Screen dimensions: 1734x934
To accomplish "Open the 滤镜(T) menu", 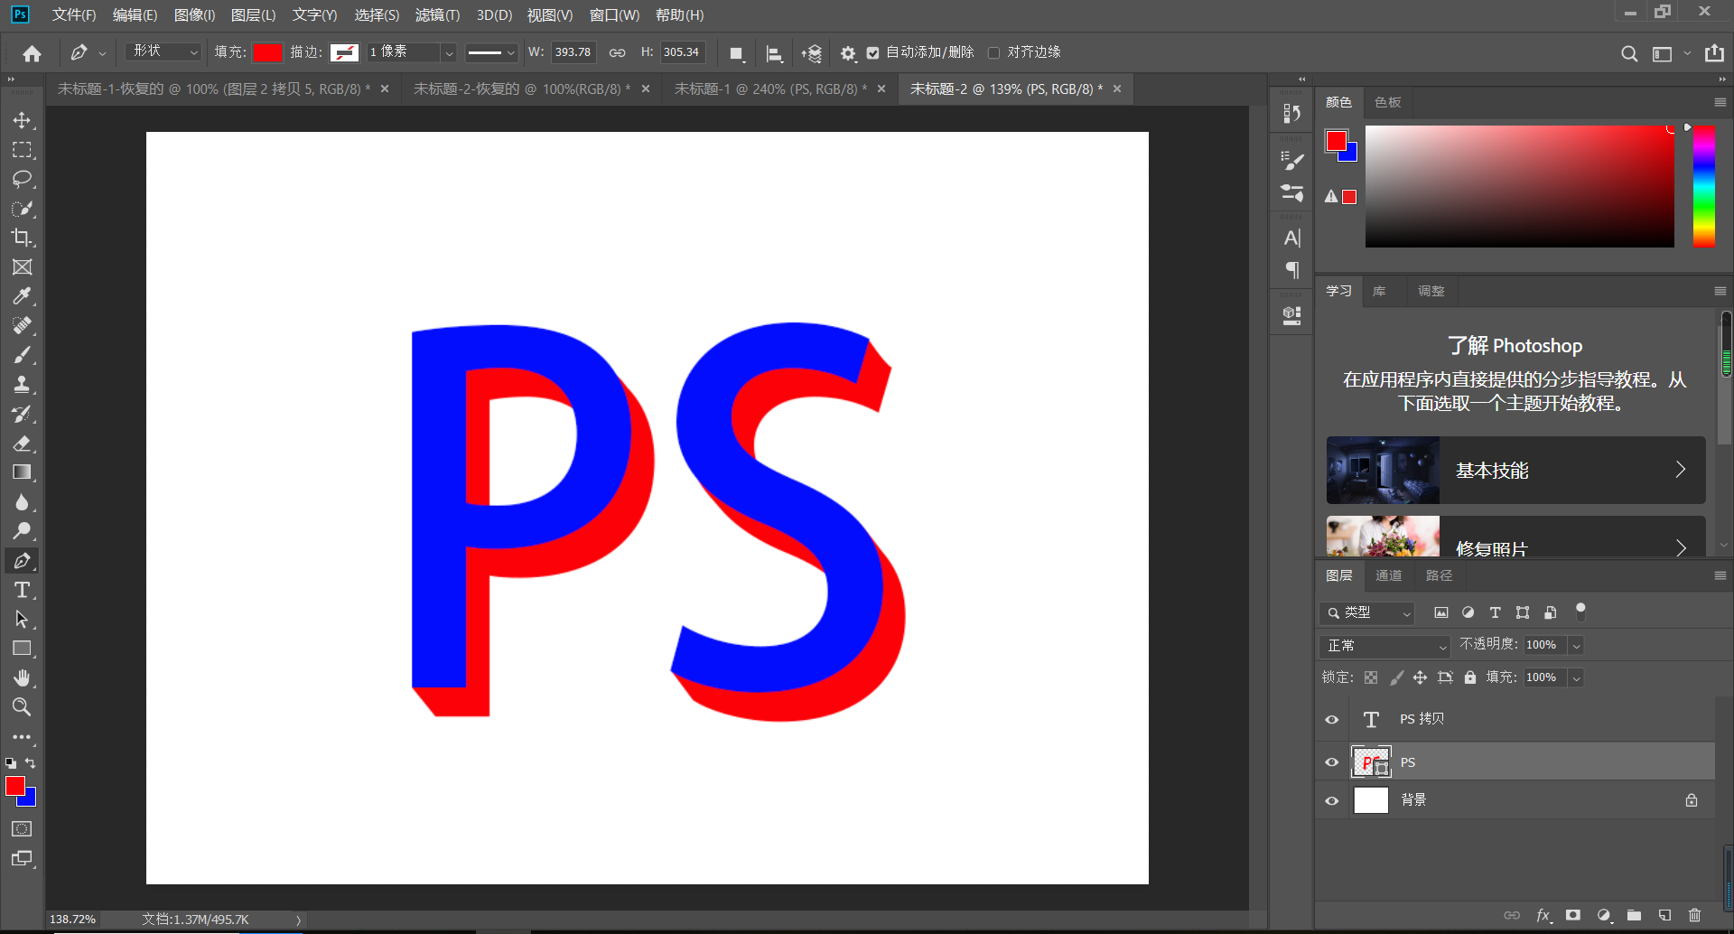I will [437, 15].
